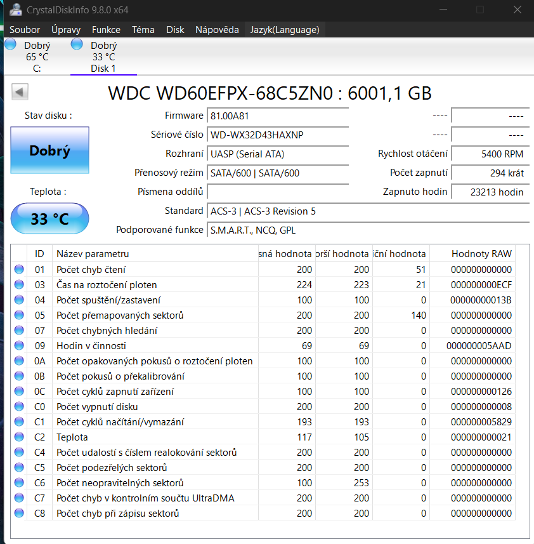Click the worst value 253 in row C6
534x544 pixels.
tap(361, 483)
